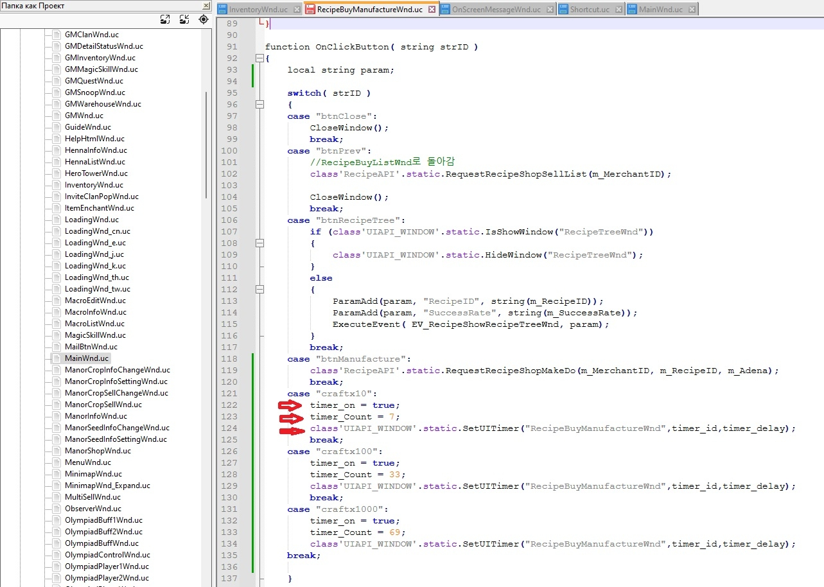Click 'case "btnRecipeTree":' on line 106
The height and width of the screenshot is (587, 824).
(x=347, y=220)
